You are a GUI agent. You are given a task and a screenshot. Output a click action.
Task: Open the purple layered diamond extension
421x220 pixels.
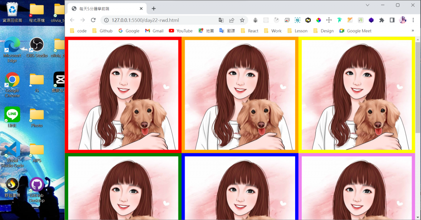(x=371, y=20)
